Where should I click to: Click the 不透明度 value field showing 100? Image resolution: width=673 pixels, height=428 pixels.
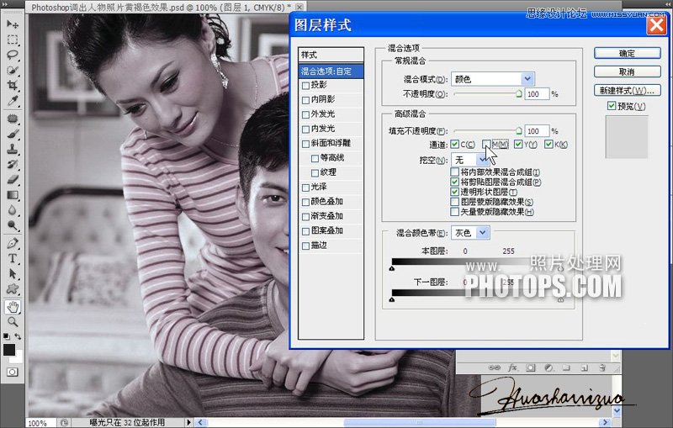point(537,94)
